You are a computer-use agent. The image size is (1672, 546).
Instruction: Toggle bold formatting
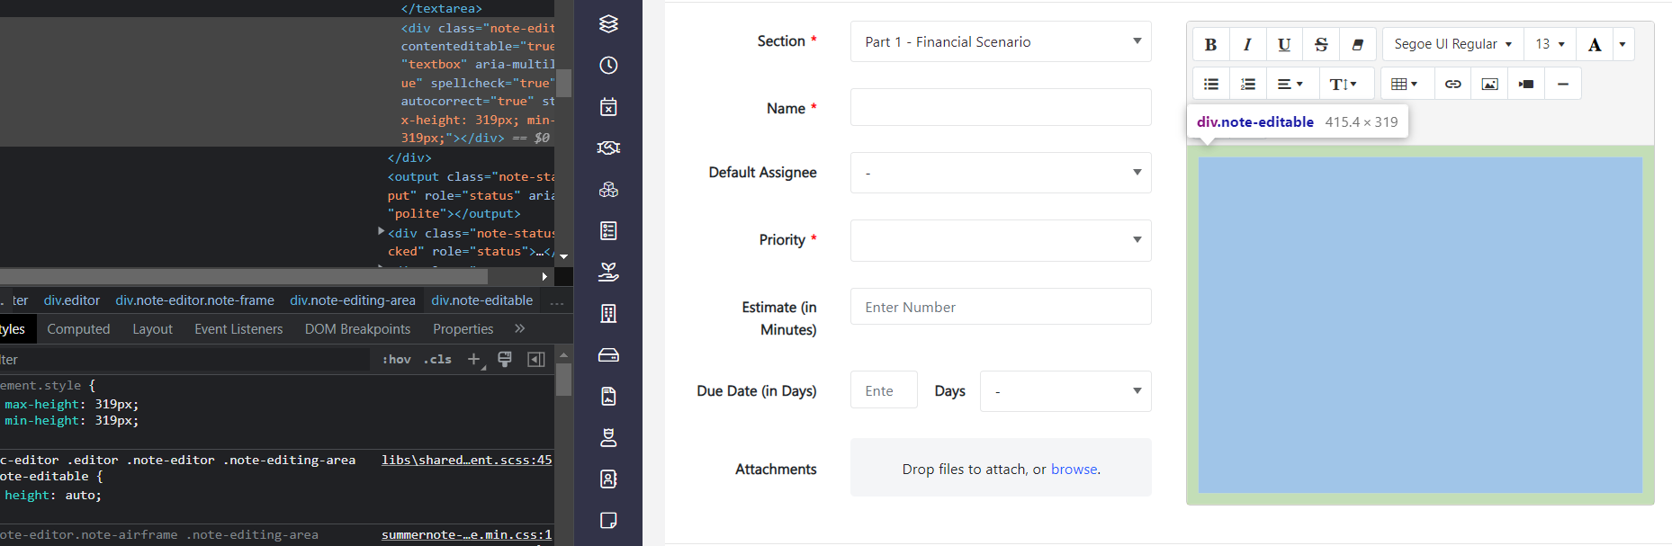(x=1210, y=43)
